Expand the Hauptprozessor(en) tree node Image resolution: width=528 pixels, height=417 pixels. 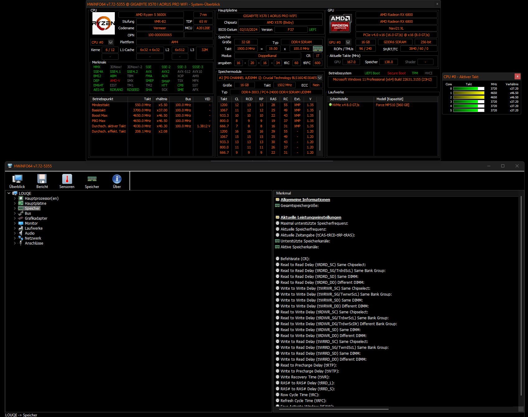(15, 198)
